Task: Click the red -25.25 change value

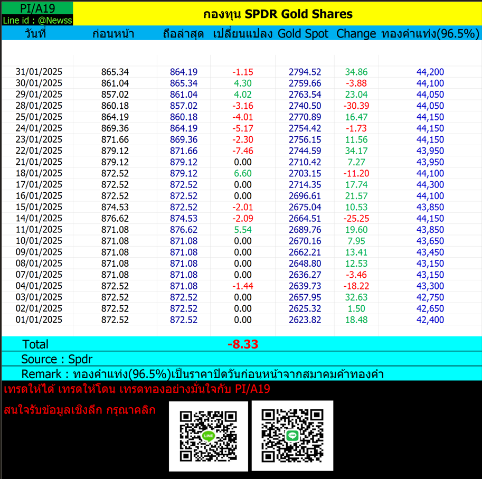Action: click(356, 219)
